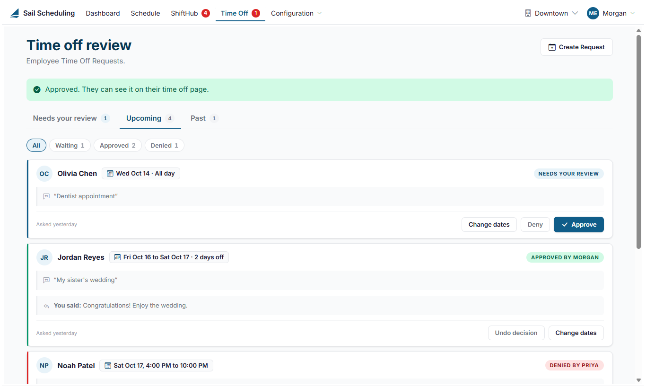Viewport: 646px width, 388px height.
Task: Click the scrollbar down arrow
Action: pos(639,380)
